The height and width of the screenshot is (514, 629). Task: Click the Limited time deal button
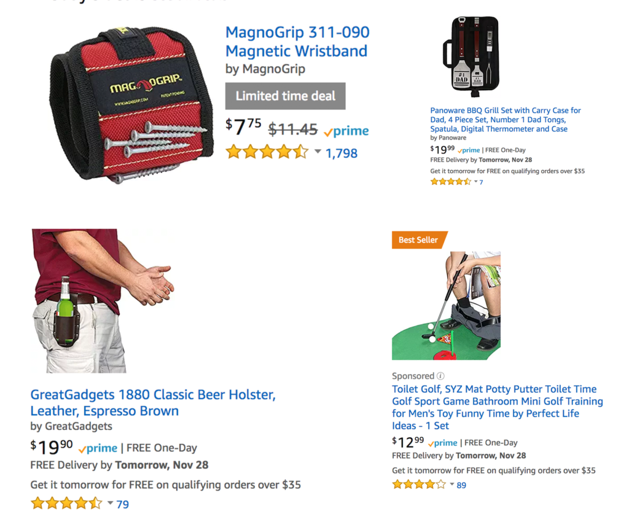click(x=285, y=96)
